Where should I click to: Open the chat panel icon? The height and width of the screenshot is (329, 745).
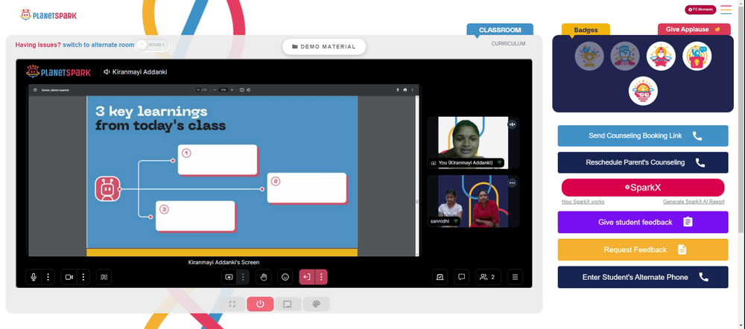click(461, 277)
